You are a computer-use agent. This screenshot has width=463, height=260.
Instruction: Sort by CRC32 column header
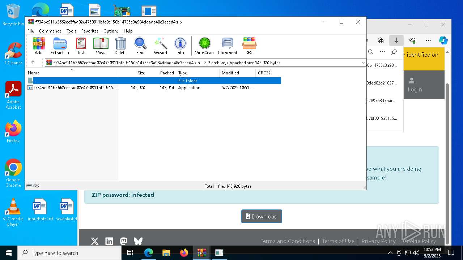click(268, 73)
